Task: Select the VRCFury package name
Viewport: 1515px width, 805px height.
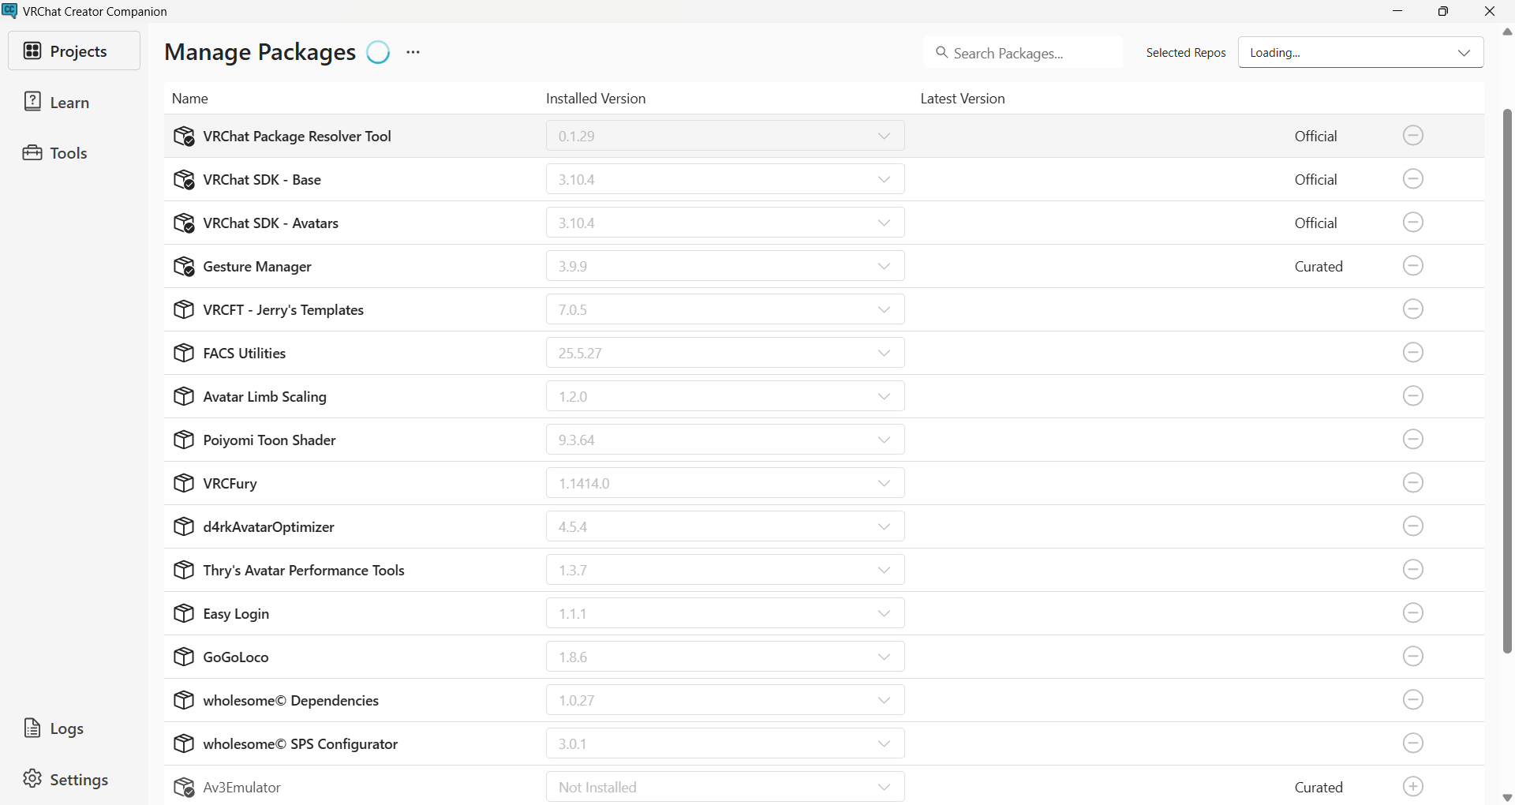Action: point(230,483)
